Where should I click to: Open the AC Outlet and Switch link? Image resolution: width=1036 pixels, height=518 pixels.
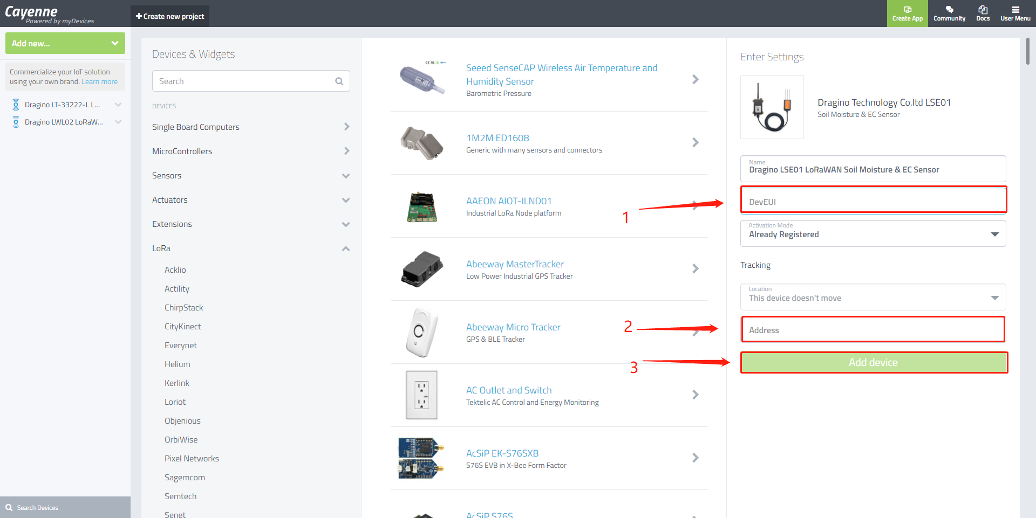pyautogui.click(x=509, y=390)
